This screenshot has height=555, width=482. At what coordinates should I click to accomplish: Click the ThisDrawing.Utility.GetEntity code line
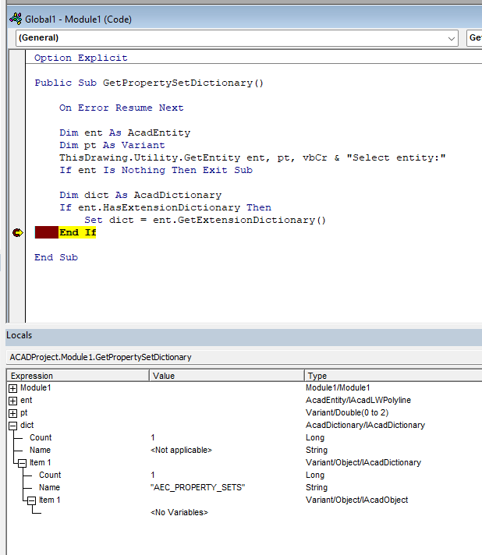click(253, 157)
